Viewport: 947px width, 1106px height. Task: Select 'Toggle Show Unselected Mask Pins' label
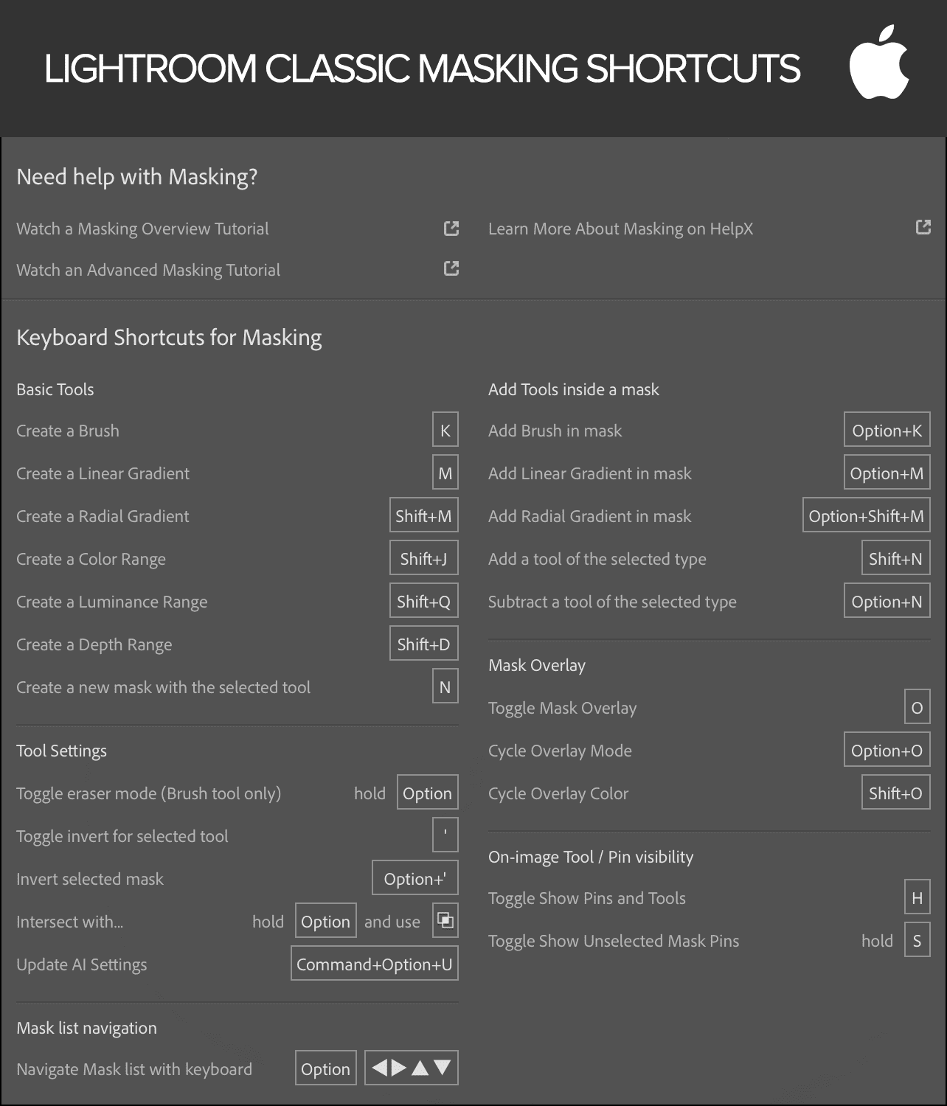click(614, 941)
